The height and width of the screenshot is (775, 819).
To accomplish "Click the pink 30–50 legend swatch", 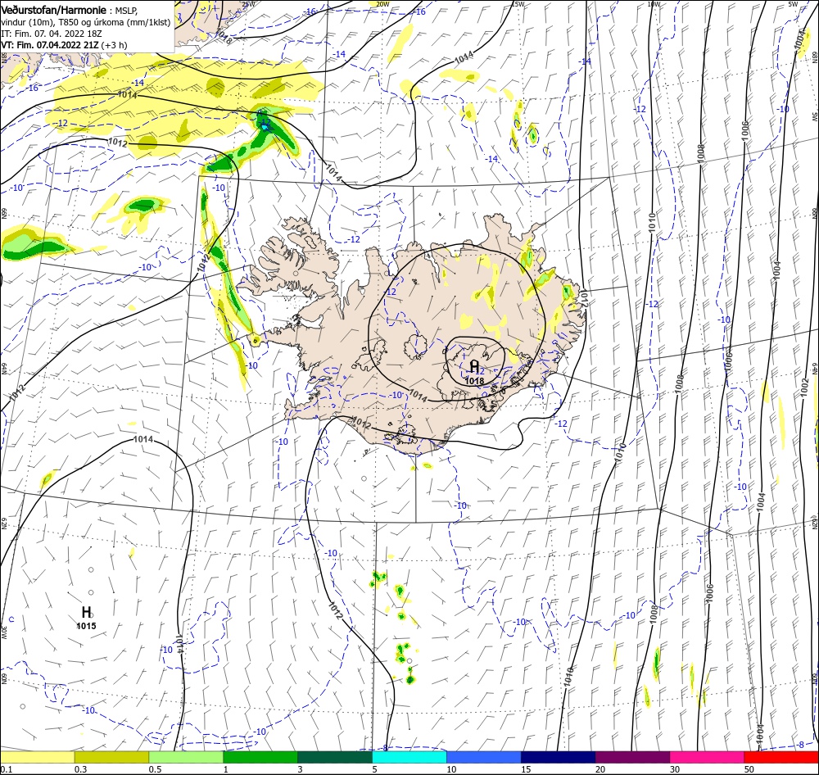I will click(x=708, y=757).
